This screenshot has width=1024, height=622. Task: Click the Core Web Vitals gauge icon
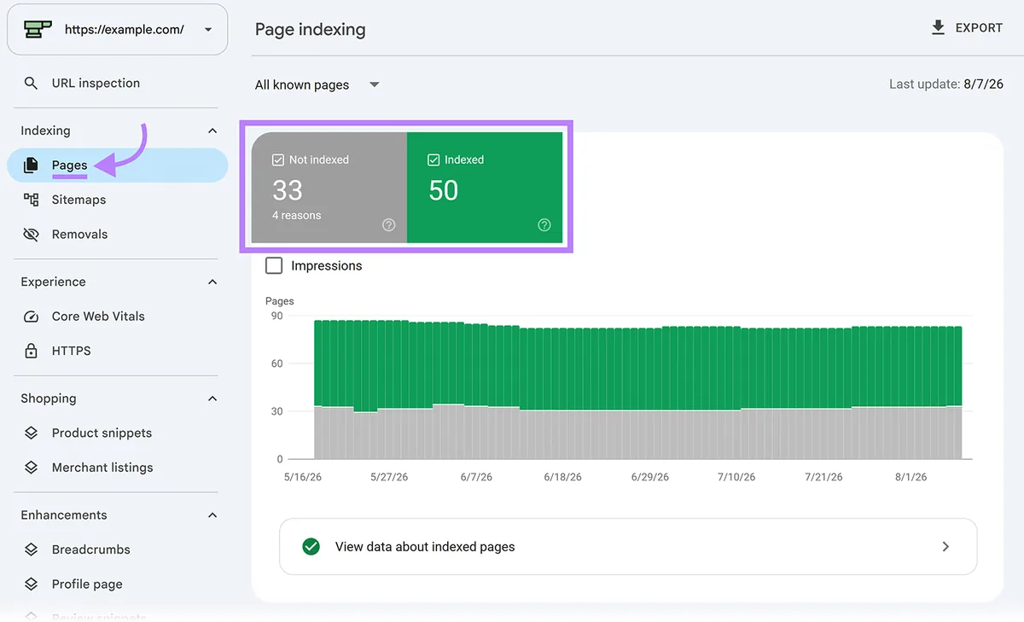(31, 317)
